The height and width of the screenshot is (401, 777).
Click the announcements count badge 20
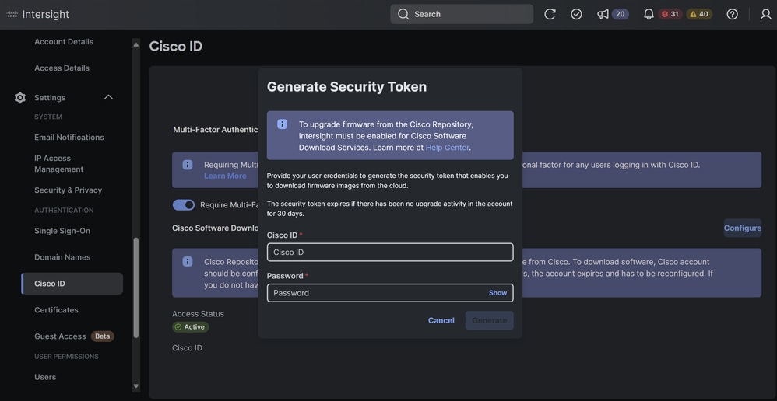(621, 14)
